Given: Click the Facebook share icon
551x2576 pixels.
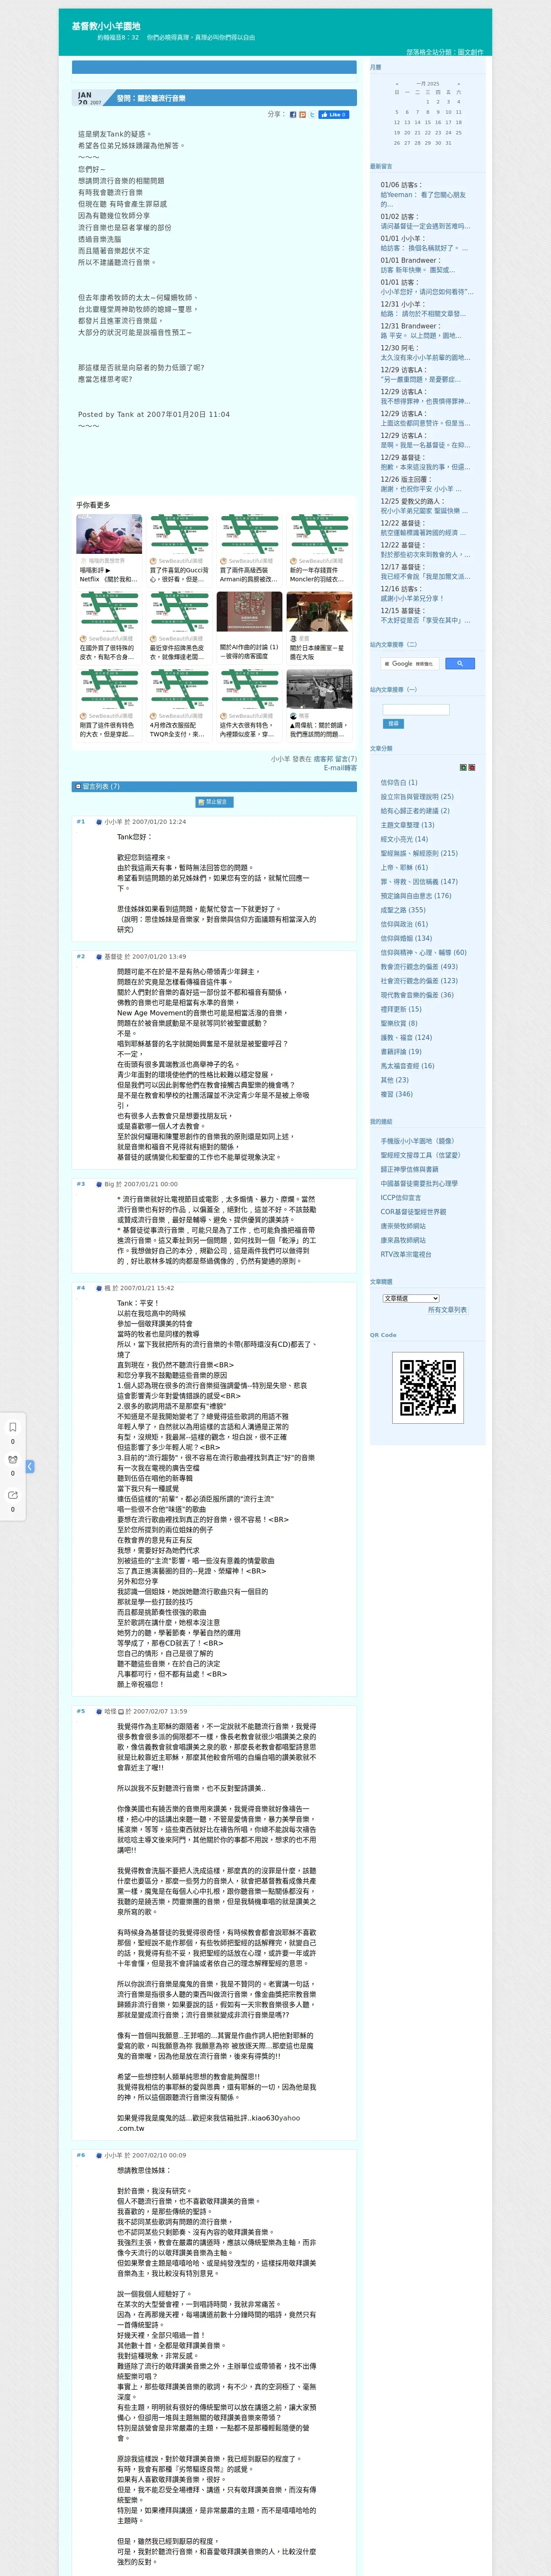Looking at the screenshot, I should pos(293,115).
